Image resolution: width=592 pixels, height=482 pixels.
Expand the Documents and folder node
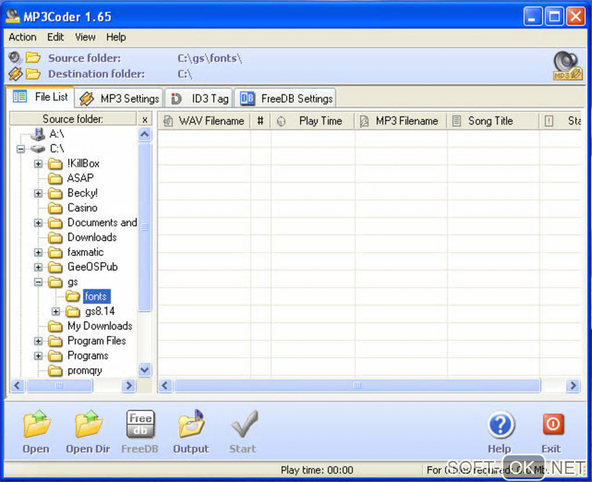pyautogui.click(x=38, y=223)
